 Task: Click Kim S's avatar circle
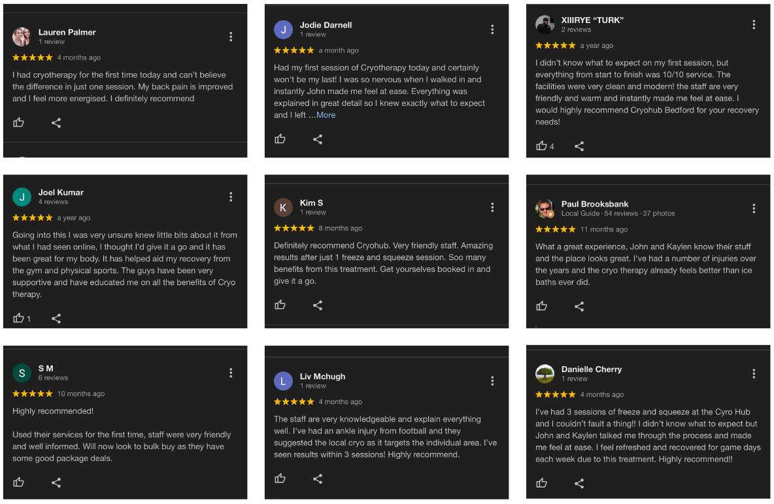283,207
